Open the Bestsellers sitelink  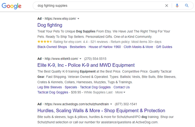point(78,47)
